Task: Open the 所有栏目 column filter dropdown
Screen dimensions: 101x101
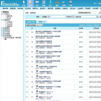Action: [87, 17]
